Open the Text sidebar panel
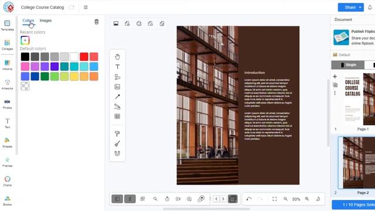The height and width of the screenshot is (211, 375). pos(7,123)
